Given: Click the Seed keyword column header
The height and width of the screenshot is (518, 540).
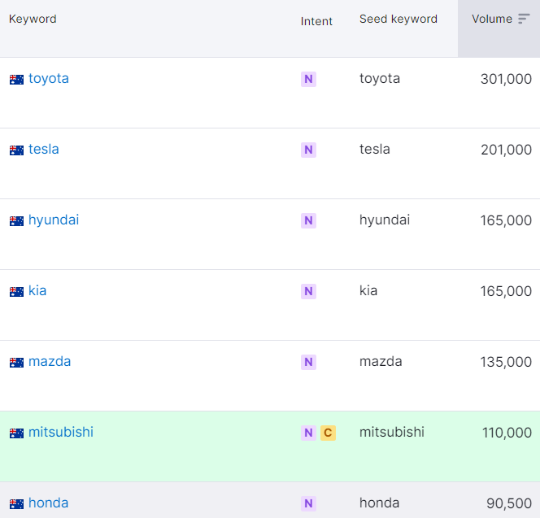Looking at the screenshot, I should (x=398, y=19).
